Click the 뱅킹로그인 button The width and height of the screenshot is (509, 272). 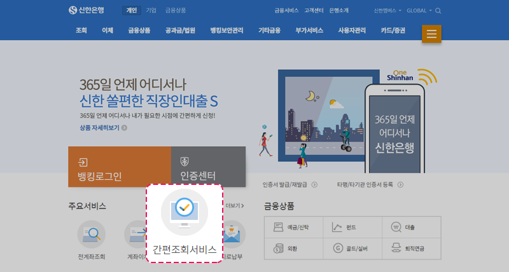[x=120, y=167]
